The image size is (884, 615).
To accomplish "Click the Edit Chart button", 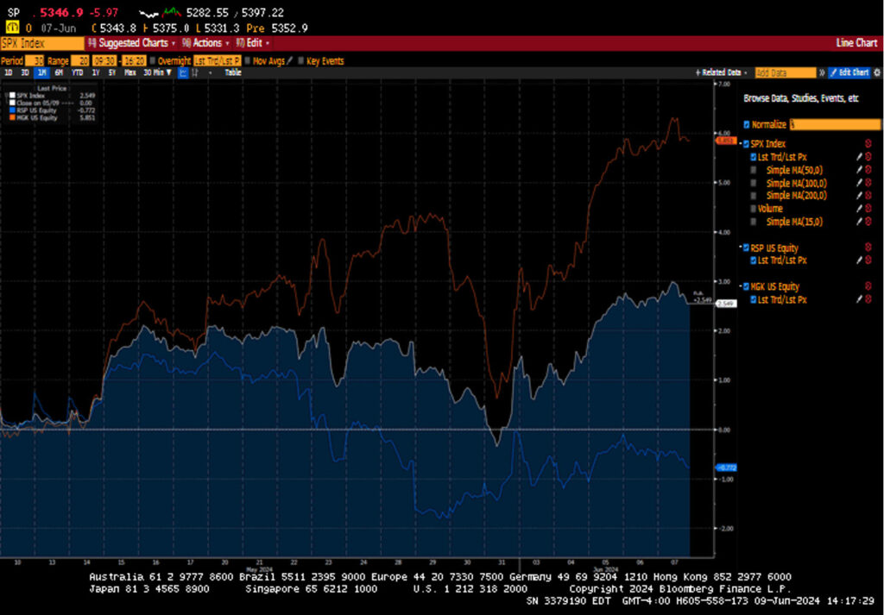I will 849,73.
